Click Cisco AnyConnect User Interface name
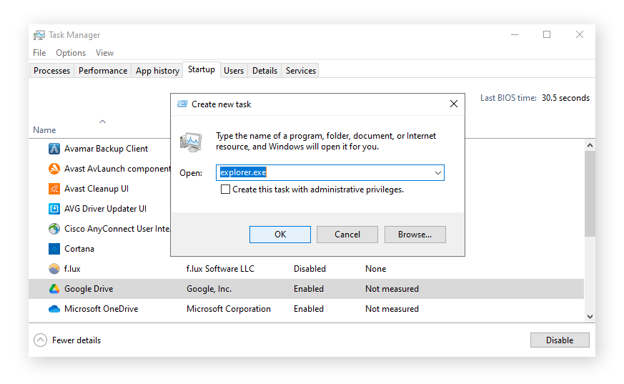Screen dimensions: 624x384 pos(117,229)
